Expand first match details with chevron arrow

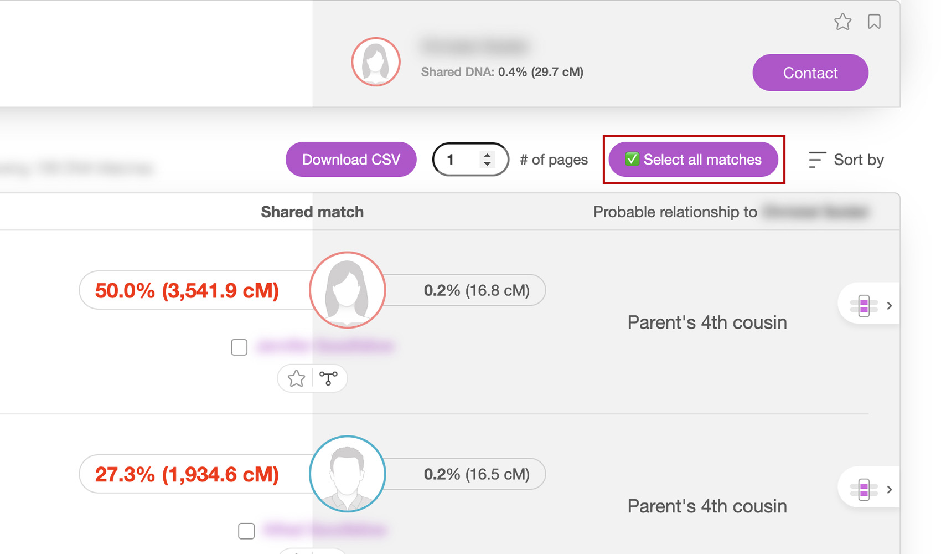click(x=889, y=305)
